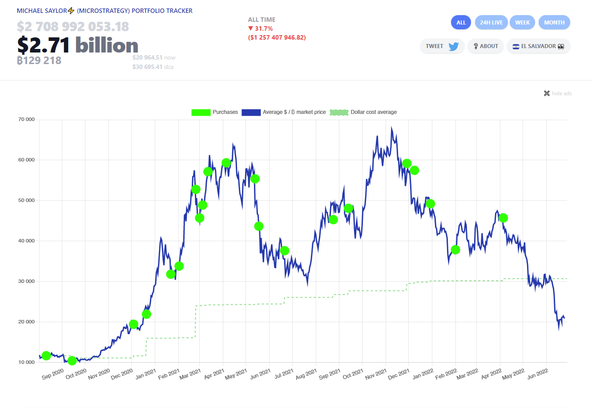Screen dimensions: 592x408
Task: Click the eyes emoji on the EL SALVADOR button
Action: [561, 46]
